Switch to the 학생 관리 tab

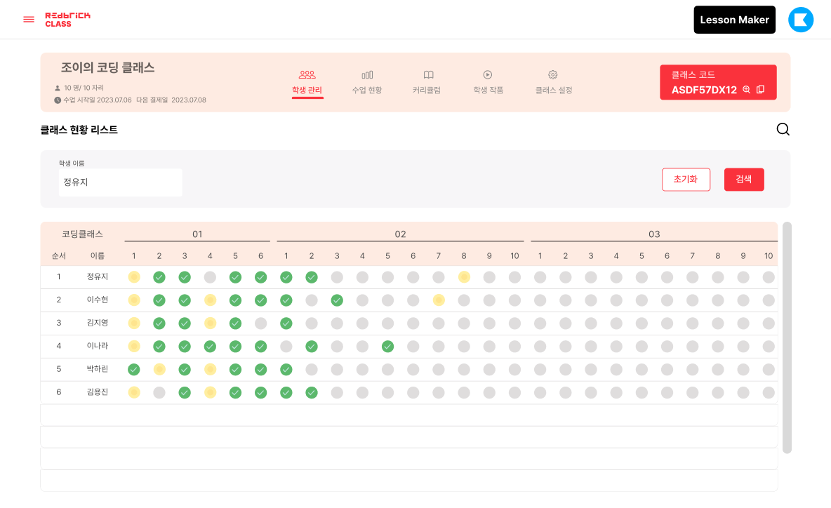(307, 83)
